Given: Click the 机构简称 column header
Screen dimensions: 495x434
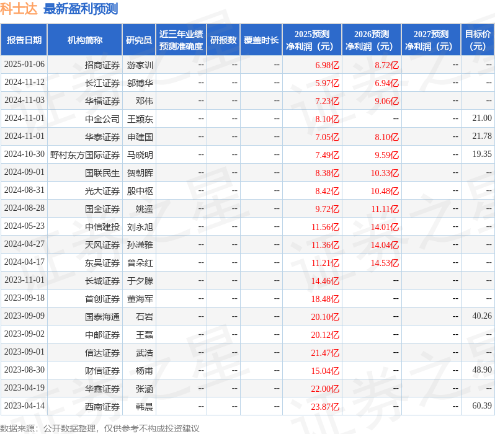Looking at the screenshot, I should pos(84,40).
